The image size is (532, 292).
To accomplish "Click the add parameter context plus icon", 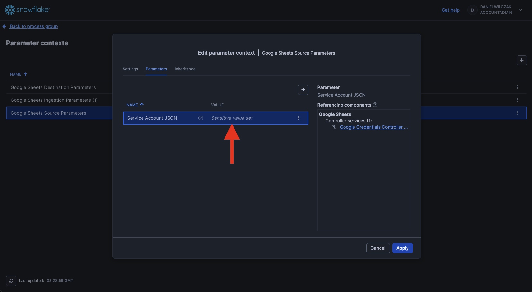I will pyautogui.click(x=521, y=60).
